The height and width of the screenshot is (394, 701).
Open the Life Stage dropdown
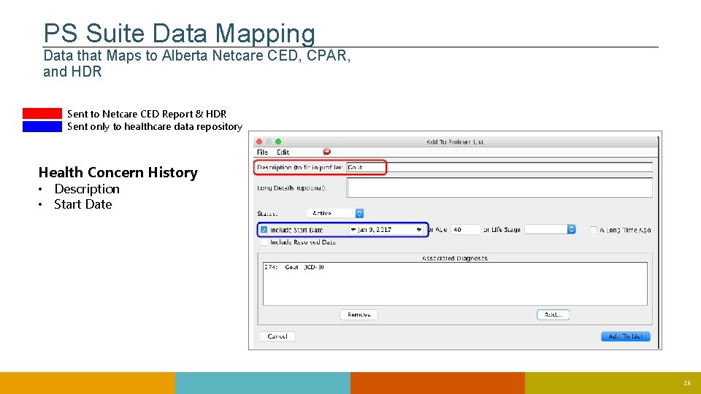coord(551,229)
